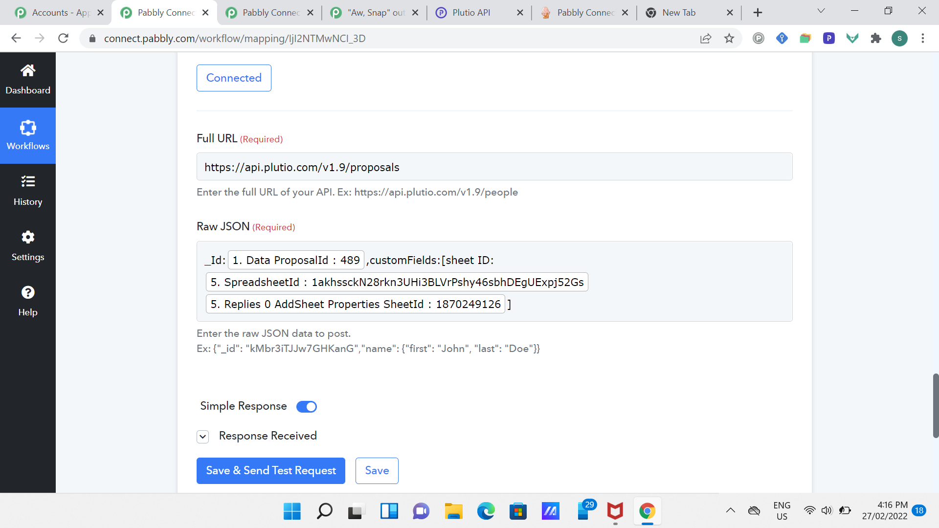Open the blue slanted-lines taskbar app

point(550,511)
